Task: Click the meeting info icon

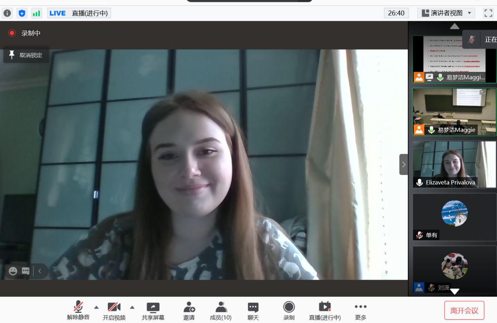Action: (7, 13)
